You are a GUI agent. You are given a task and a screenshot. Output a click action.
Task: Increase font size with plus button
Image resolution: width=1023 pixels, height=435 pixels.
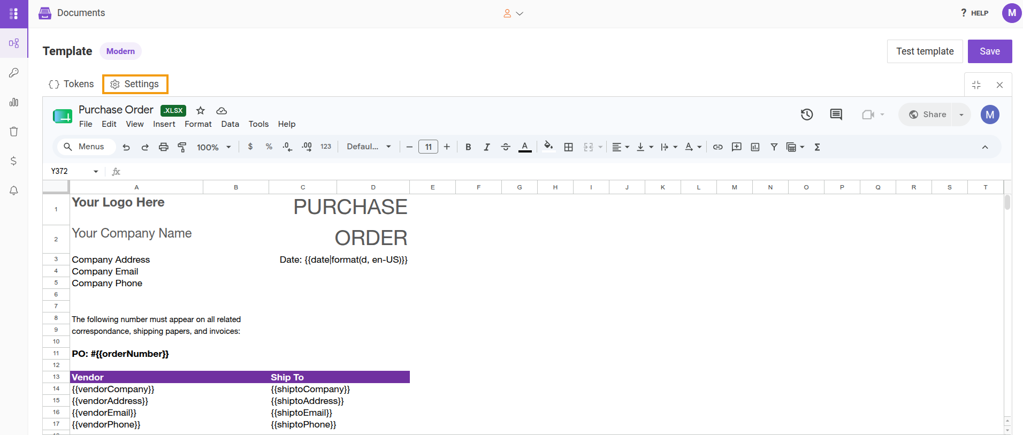[x=447, y=147]
